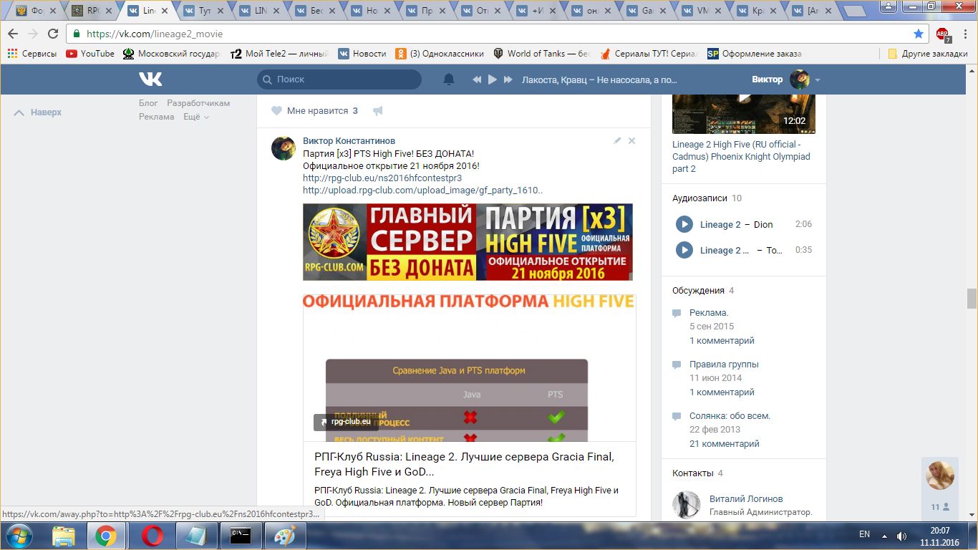Image resolution: width=978 pixels, height=550 pixels.
Task: Open the Разработчикам footer link
Action: 198,103
